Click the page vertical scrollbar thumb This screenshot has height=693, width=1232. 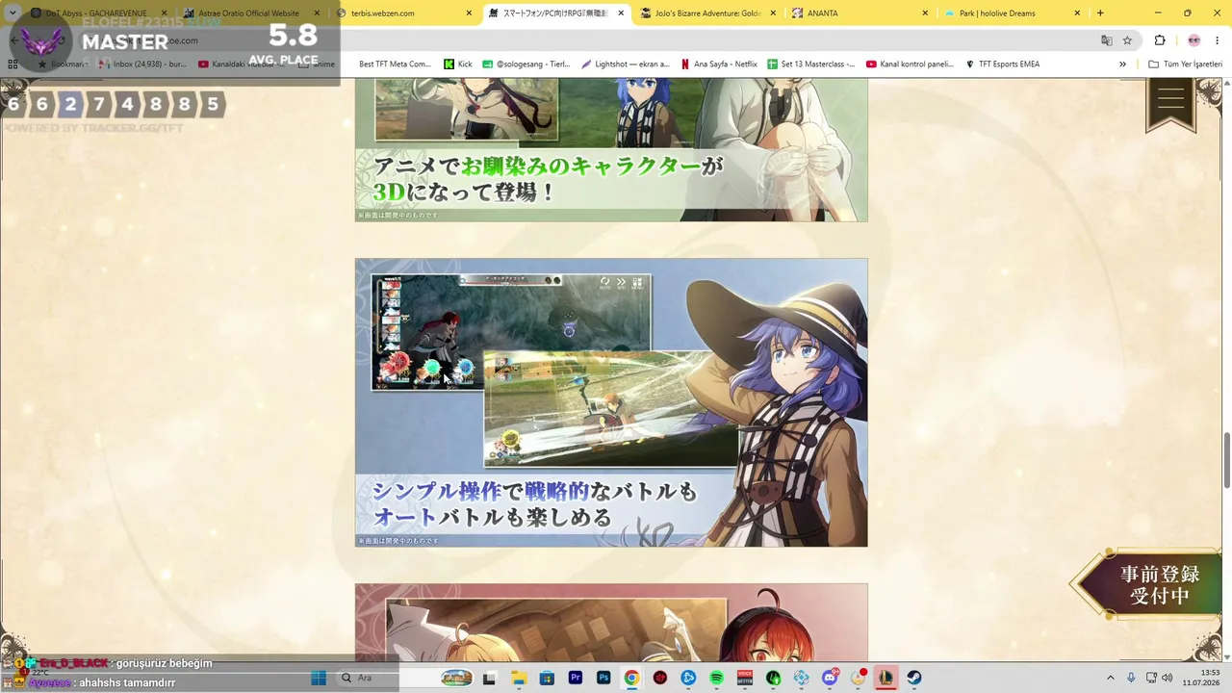click(x=1226, y=460)
